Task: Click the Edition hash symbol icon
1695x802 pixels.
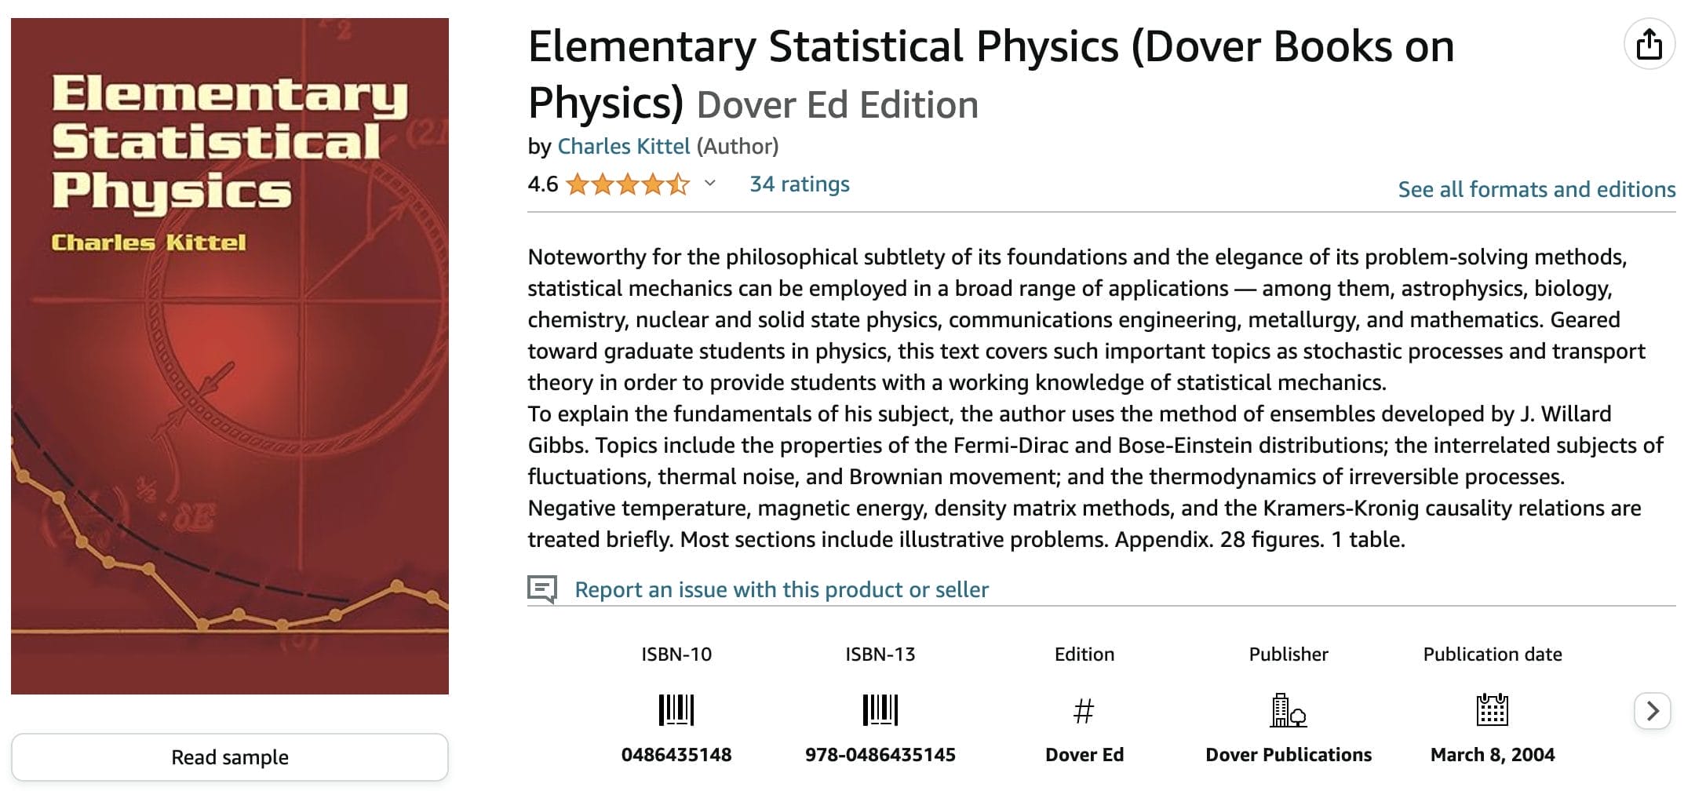Action: click(1084, 711)
